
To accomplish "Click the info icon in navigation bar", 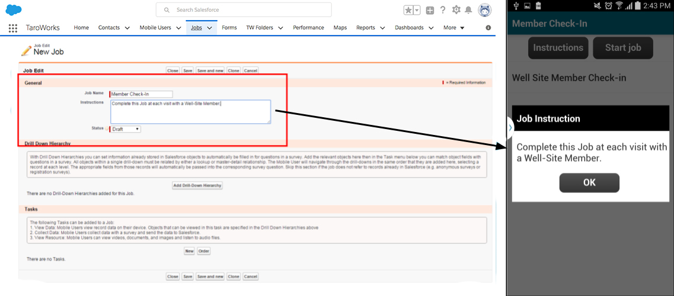I will (488, 28).
